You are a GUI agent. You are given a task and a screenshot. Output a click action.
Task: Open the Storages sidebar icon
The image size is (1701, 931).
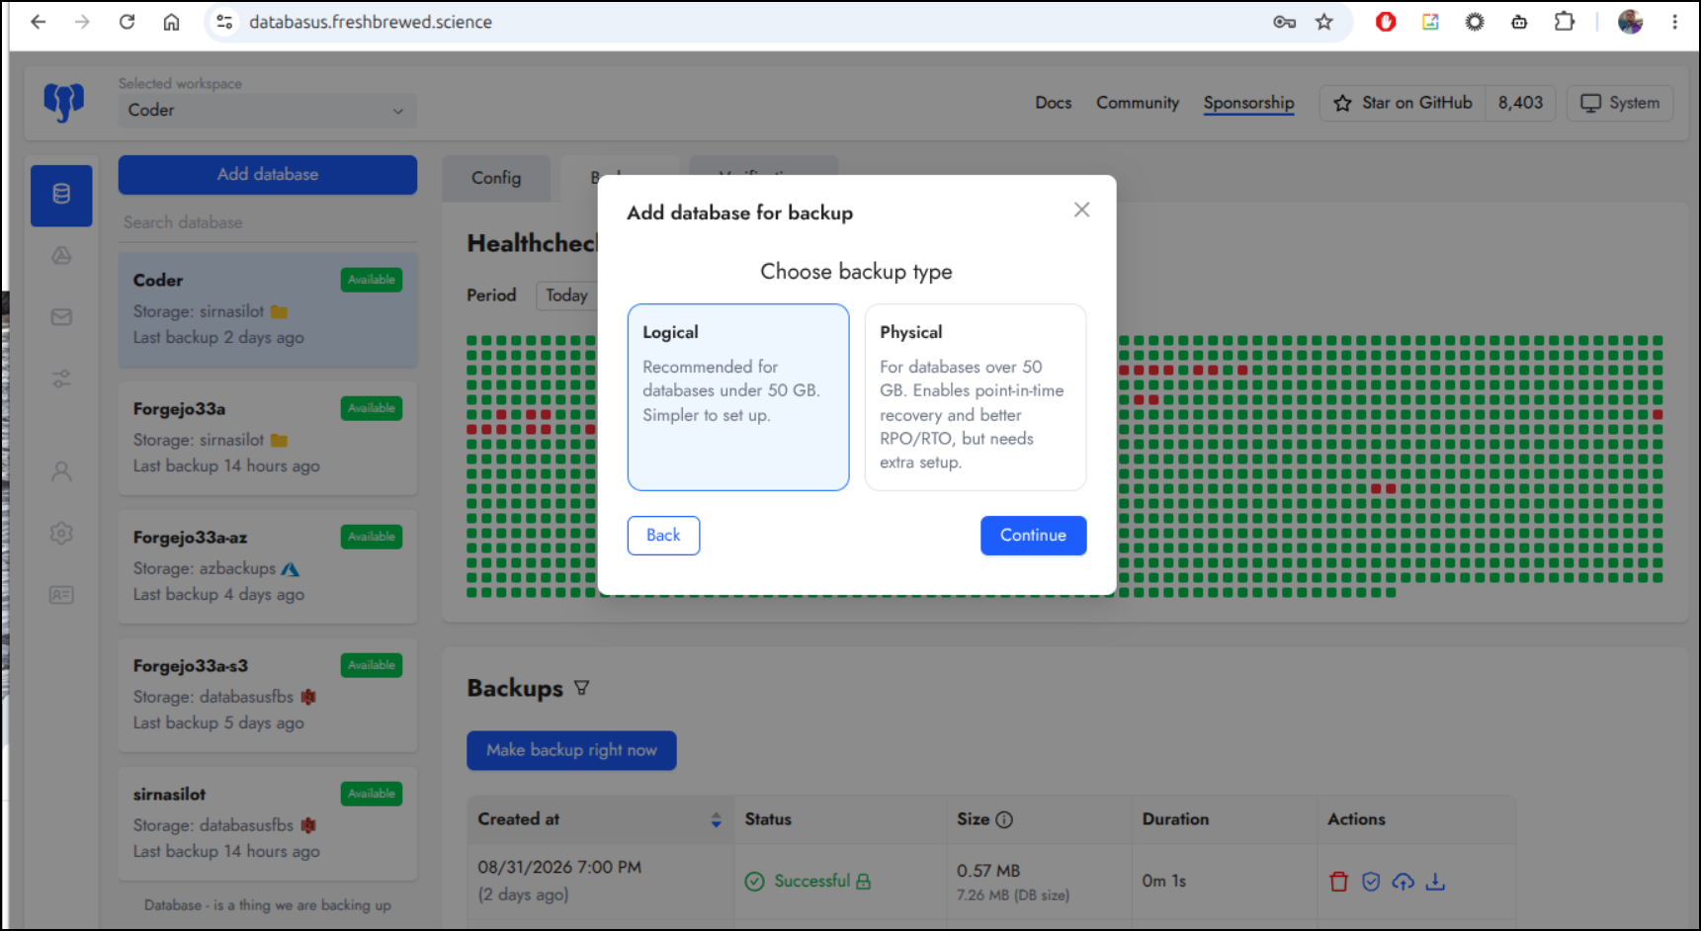click(x=61, y=256)
